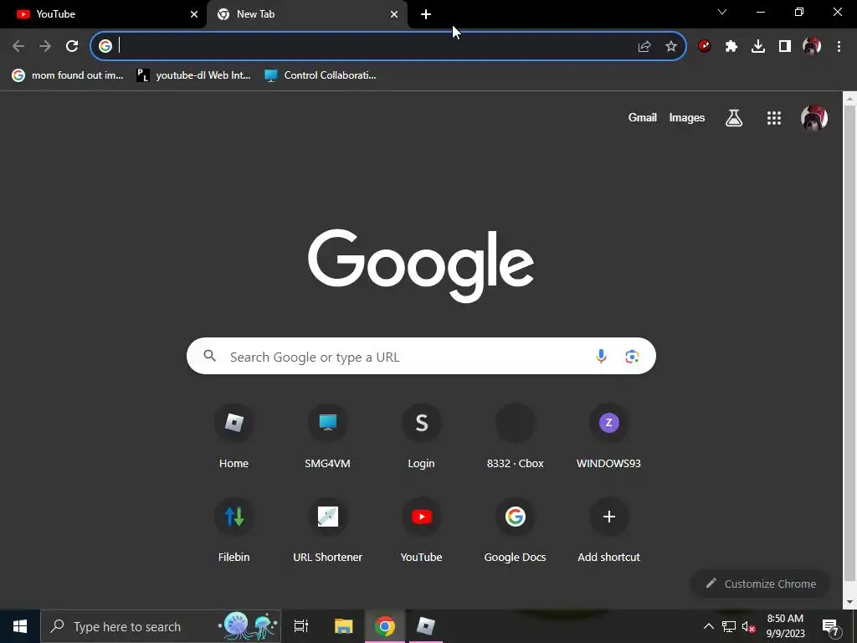The height and width of the screenshot is (643, 857).
Task: Click Chrome icon on the taskbar
Action: (385, 626)
